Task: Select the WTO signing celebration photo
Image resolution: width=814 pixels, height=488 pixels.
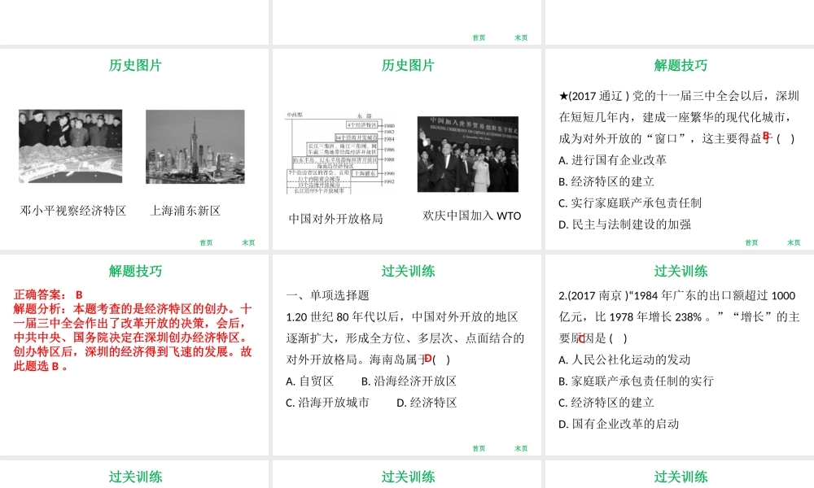Action: tap(468, 154)
